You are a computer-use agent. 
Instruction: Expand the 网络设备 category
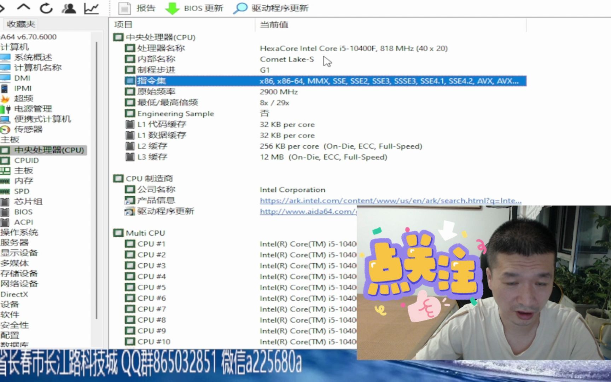19,283
